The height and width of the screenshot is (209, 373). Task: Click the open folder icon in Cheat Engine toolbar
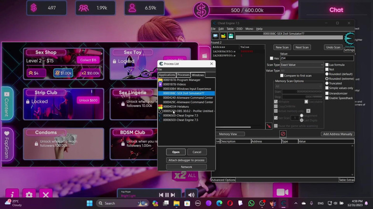223,36
